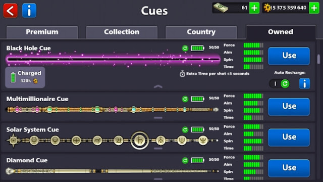This screenshot has width=323, height=182.
Task: Collapse the Black Hole Cue details
Action: pyautogui.click(x=158, y=86)
